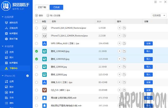168x108 pixels.
Task: Collapse the iPhone (4) device section
Action: pyautogui.click(x=3, y=76)
